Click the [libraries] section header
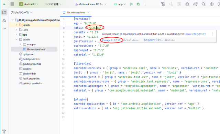Image resolution: width=220 pixels, height=134 pixels. click(82, 64)
